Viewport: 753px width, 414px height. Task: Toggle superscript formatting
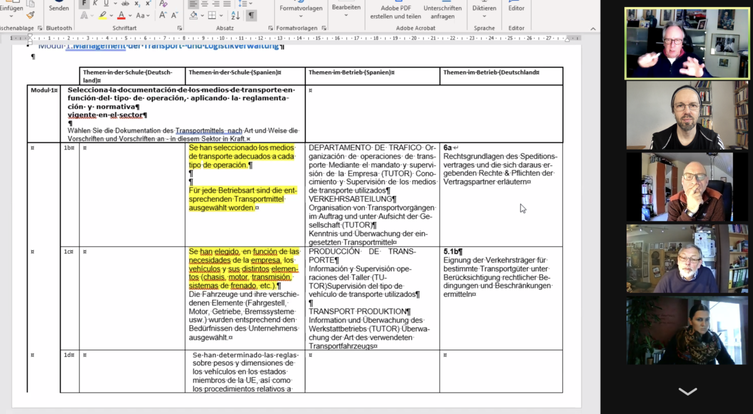148,4
